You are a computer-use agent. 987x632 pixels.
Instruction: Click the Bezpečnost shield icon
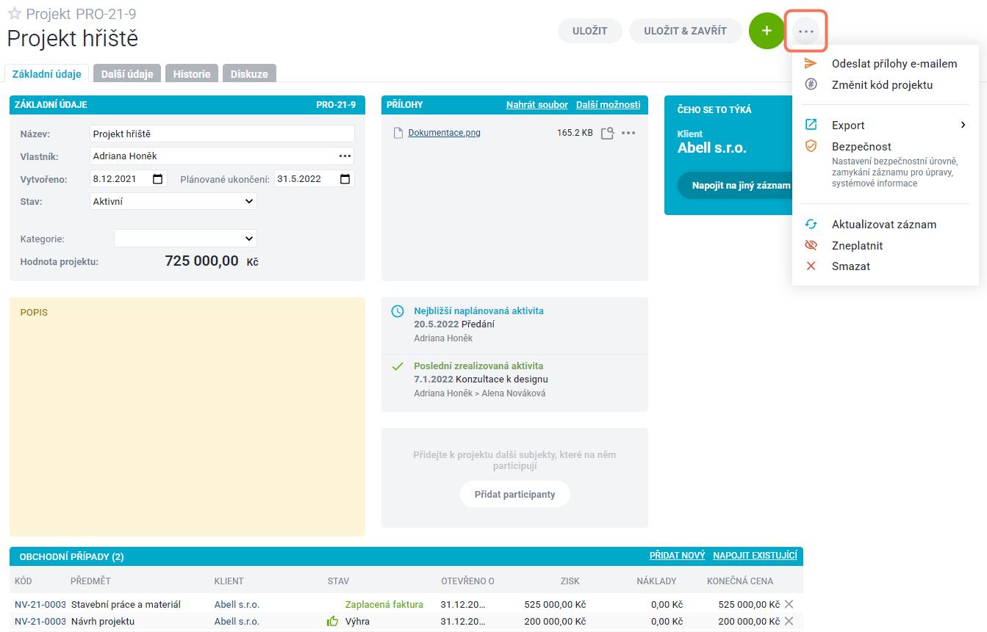(811, 146)
